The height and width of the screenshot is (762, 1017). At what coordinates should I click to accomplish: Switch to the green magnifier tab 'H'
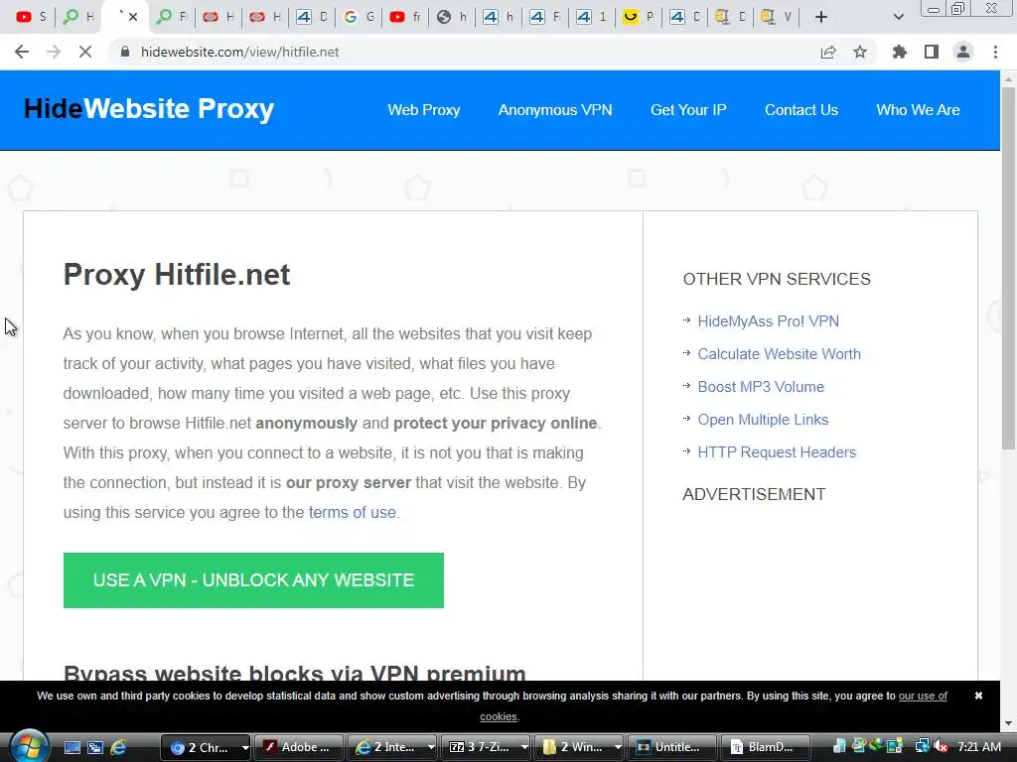tap(78, 17)
